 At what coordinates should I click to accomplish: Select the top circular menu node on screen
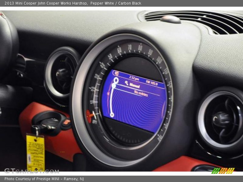(116, 79)
